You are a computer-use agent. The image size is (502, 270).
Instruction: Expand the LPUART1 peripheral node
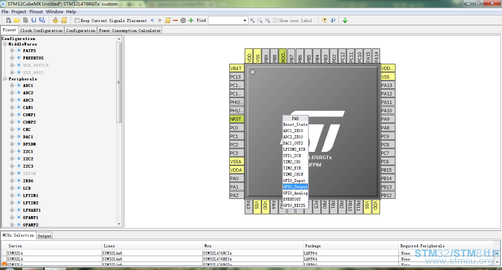point(12,210)
